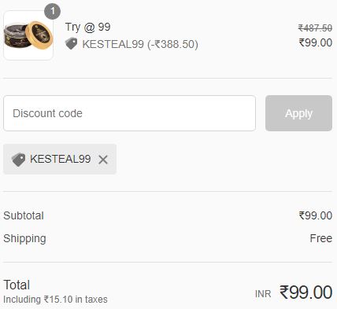
Task: Click the Try @ 99 product thumbnail
Action: point(28,35)
